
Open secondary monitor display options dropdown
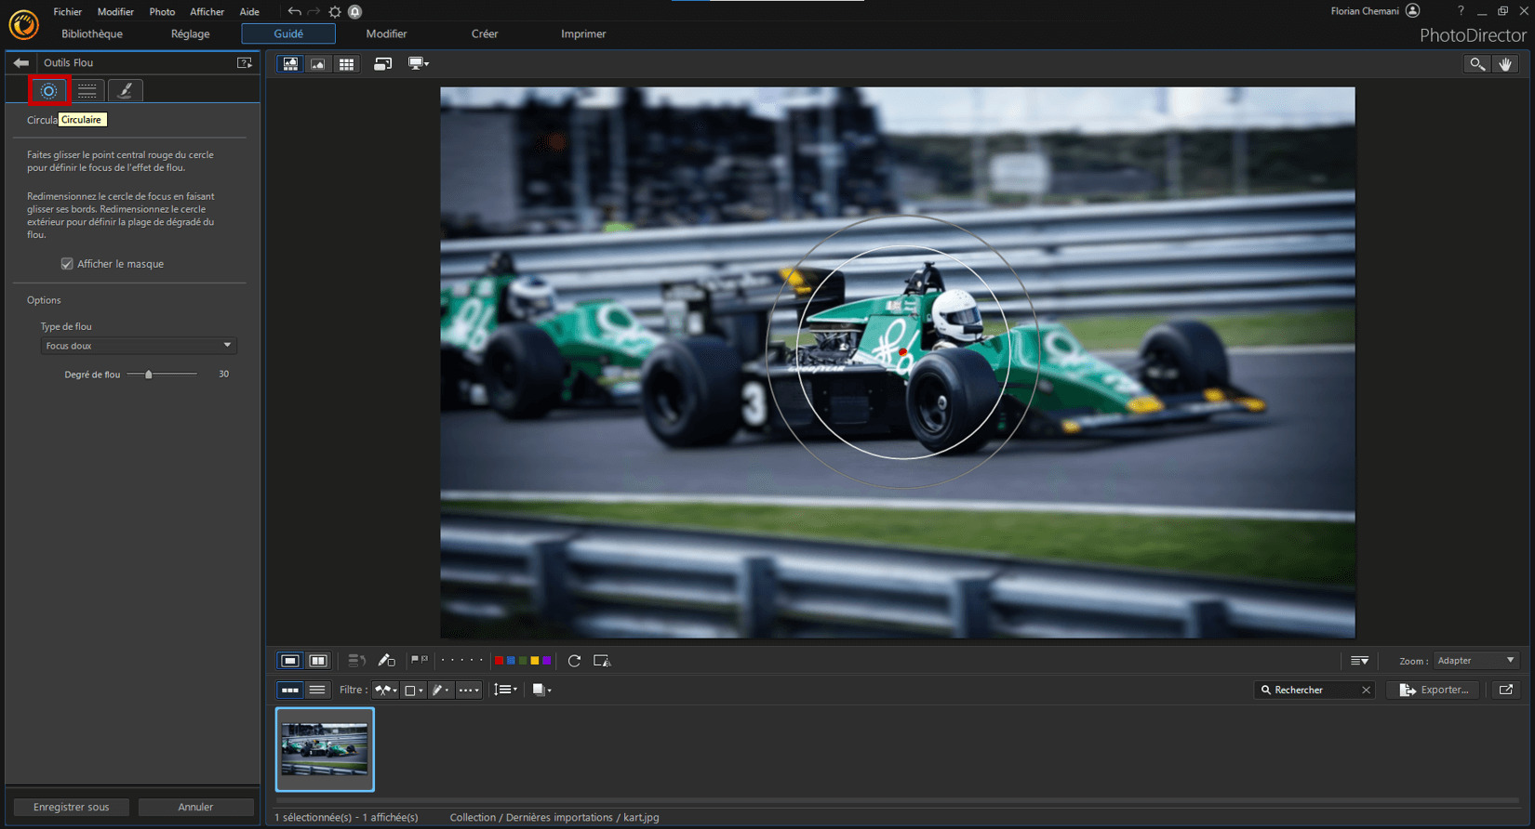(x=419, y=64)
